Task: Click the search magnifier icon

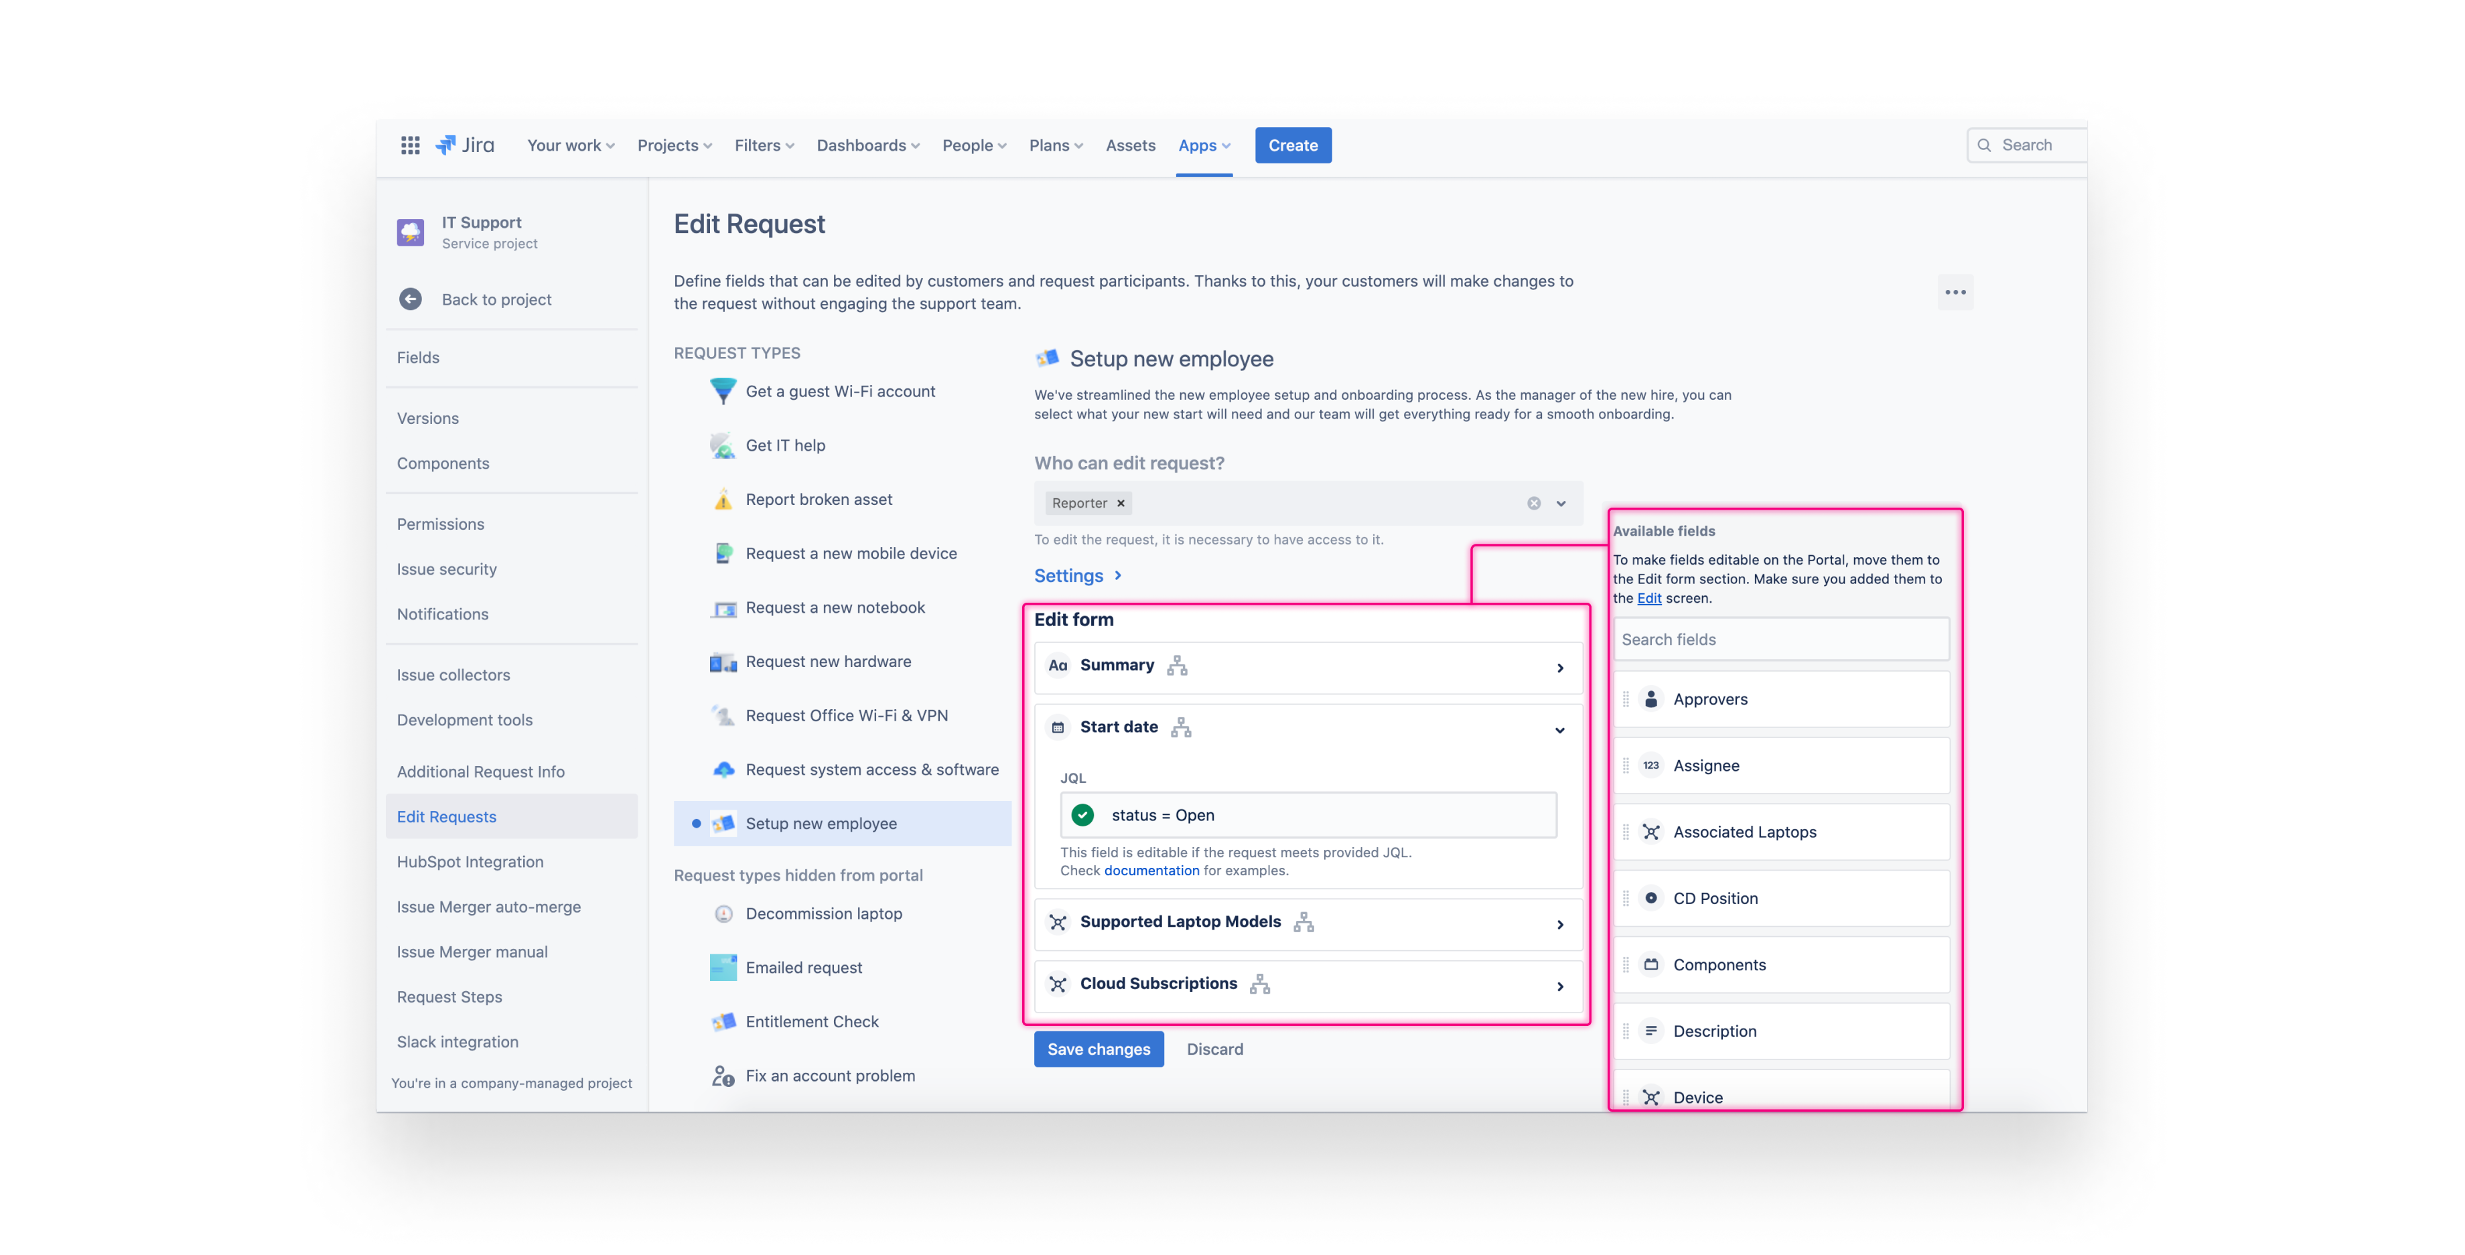Action: point(1983,145)
